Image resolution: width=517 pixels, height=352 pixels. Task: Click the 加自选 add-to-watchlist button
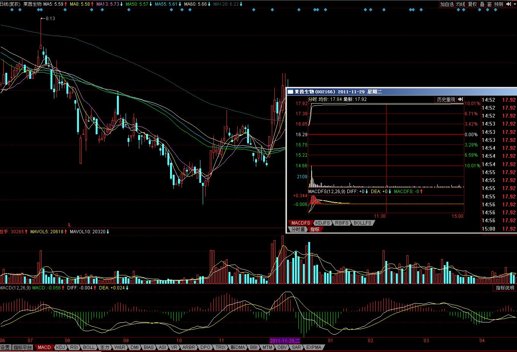[447, 4]
